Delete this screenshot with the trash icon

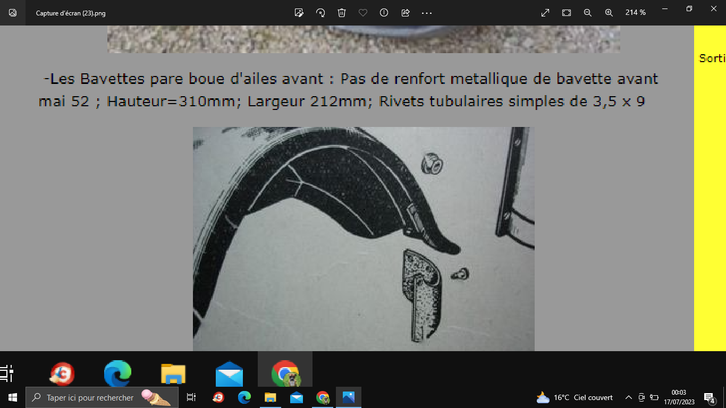(x=342, y=13)
